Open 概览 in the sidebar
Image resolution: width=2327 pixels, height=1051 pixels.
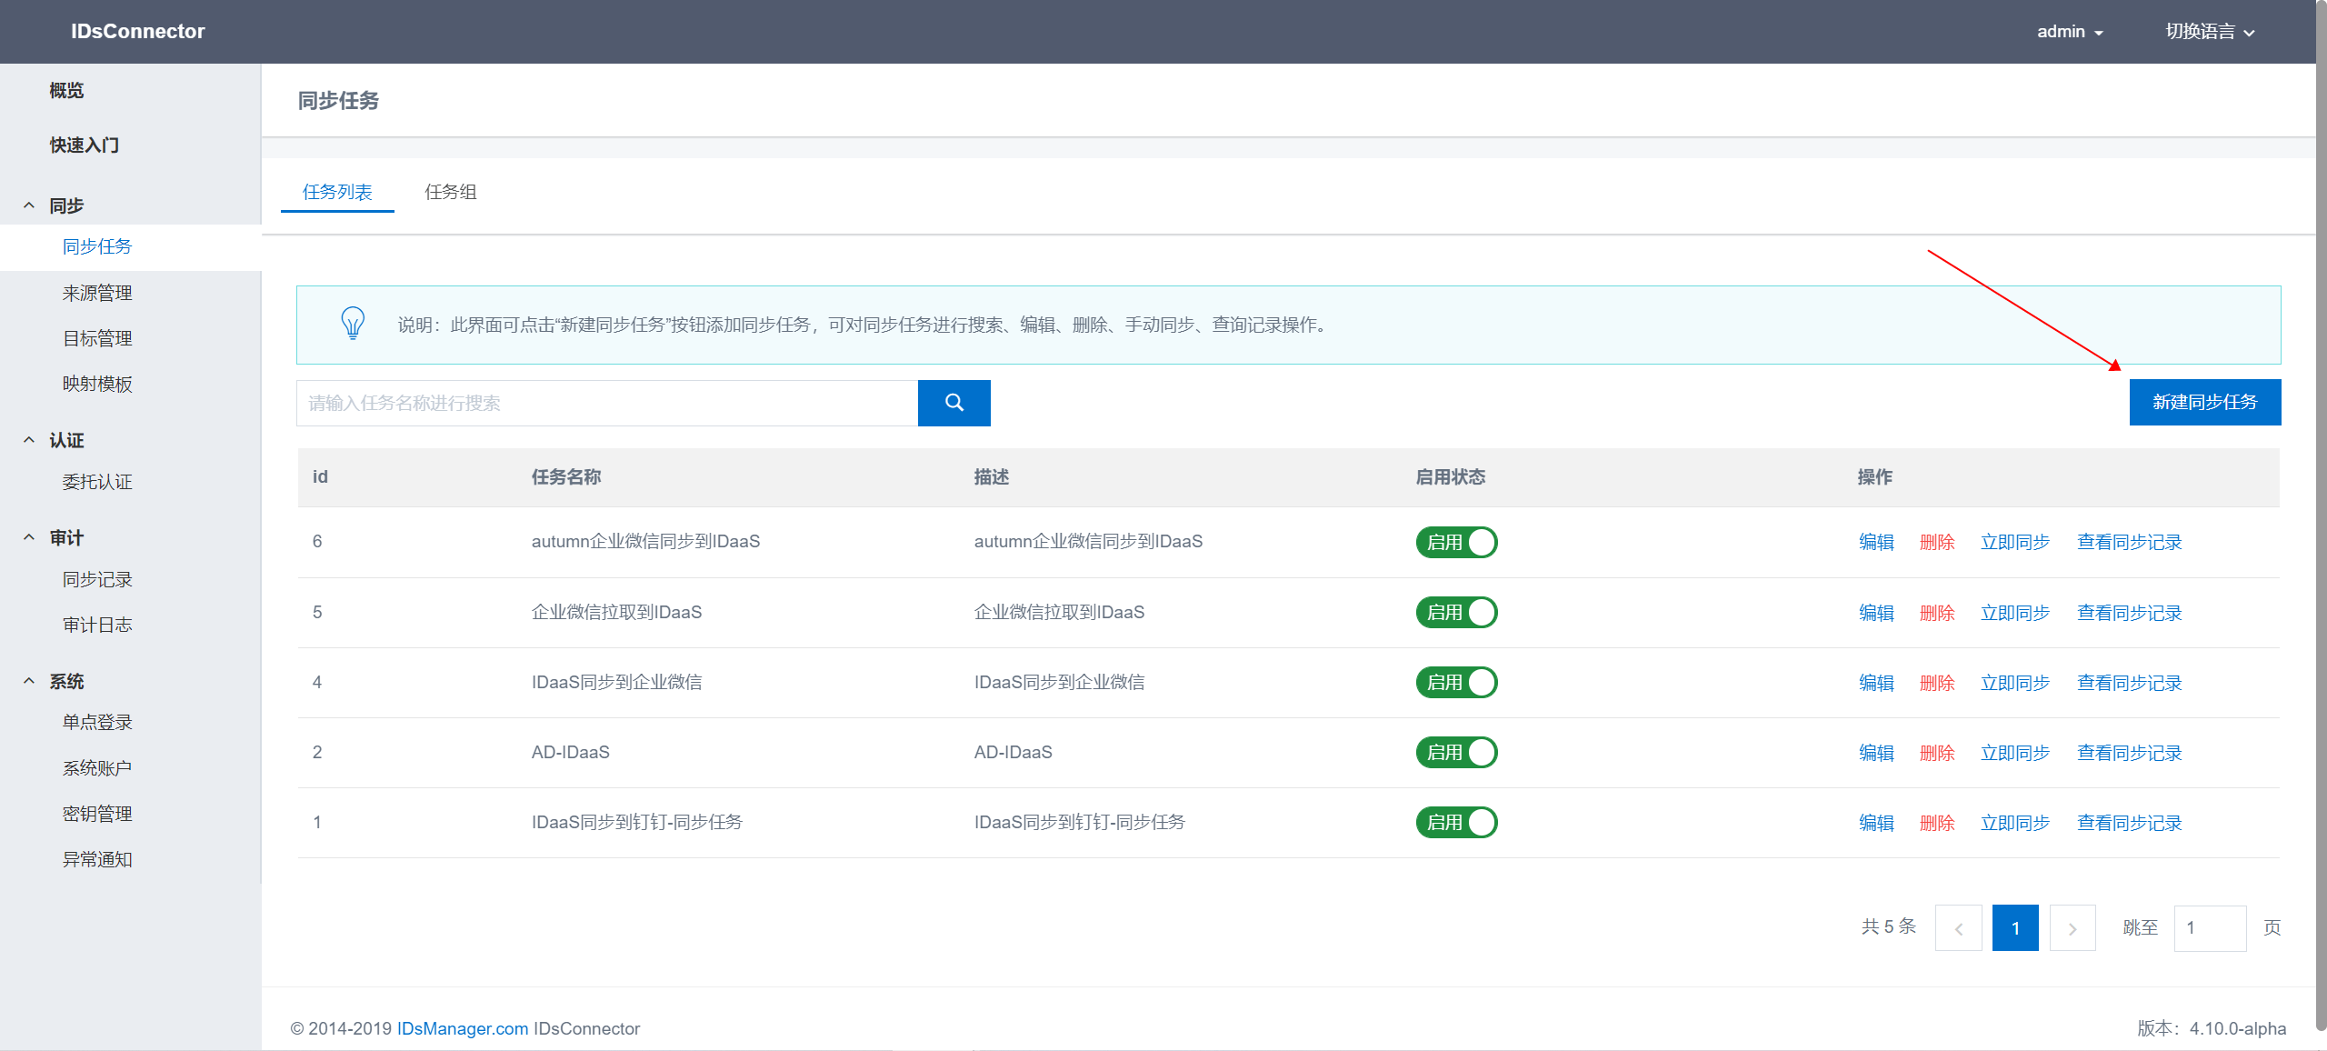(x=66, y=90)
